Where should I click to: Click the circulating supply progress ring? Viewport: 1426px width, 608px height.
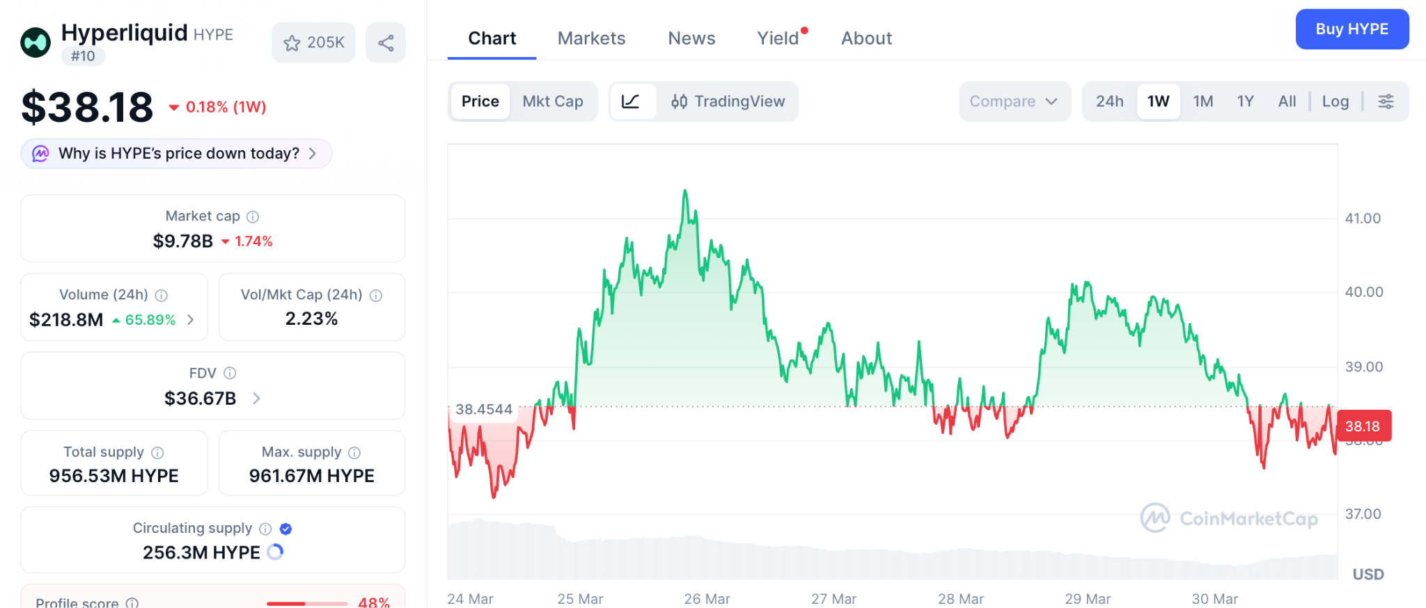point(276,552)
